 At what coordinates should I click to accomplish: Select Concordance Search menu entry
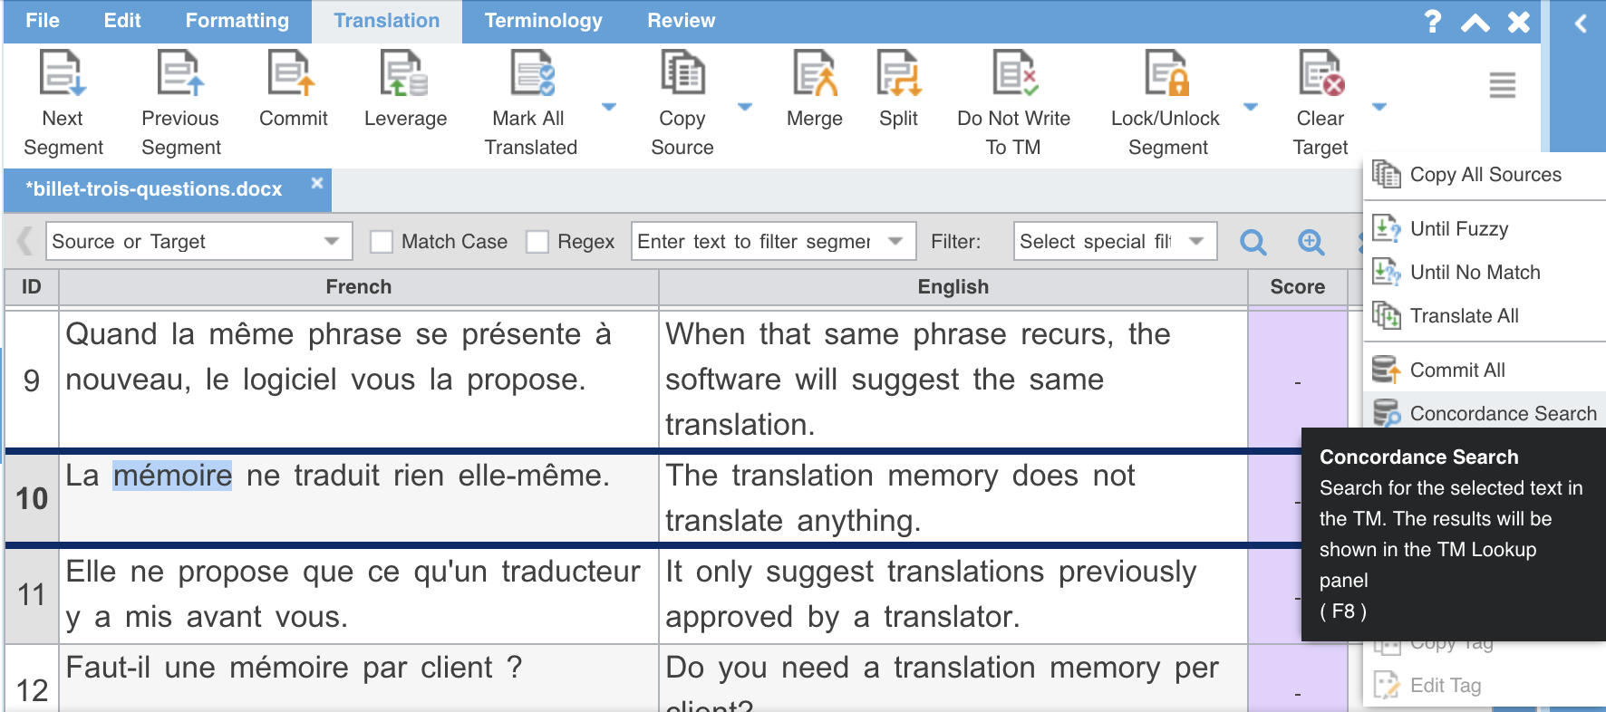pos(1485,413)
